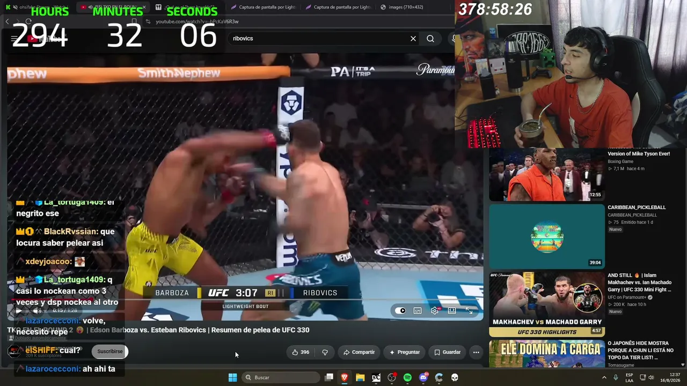Open the DC app icon on the taskbar
Screen dimensions: 687x386
[x=376, y=377]
